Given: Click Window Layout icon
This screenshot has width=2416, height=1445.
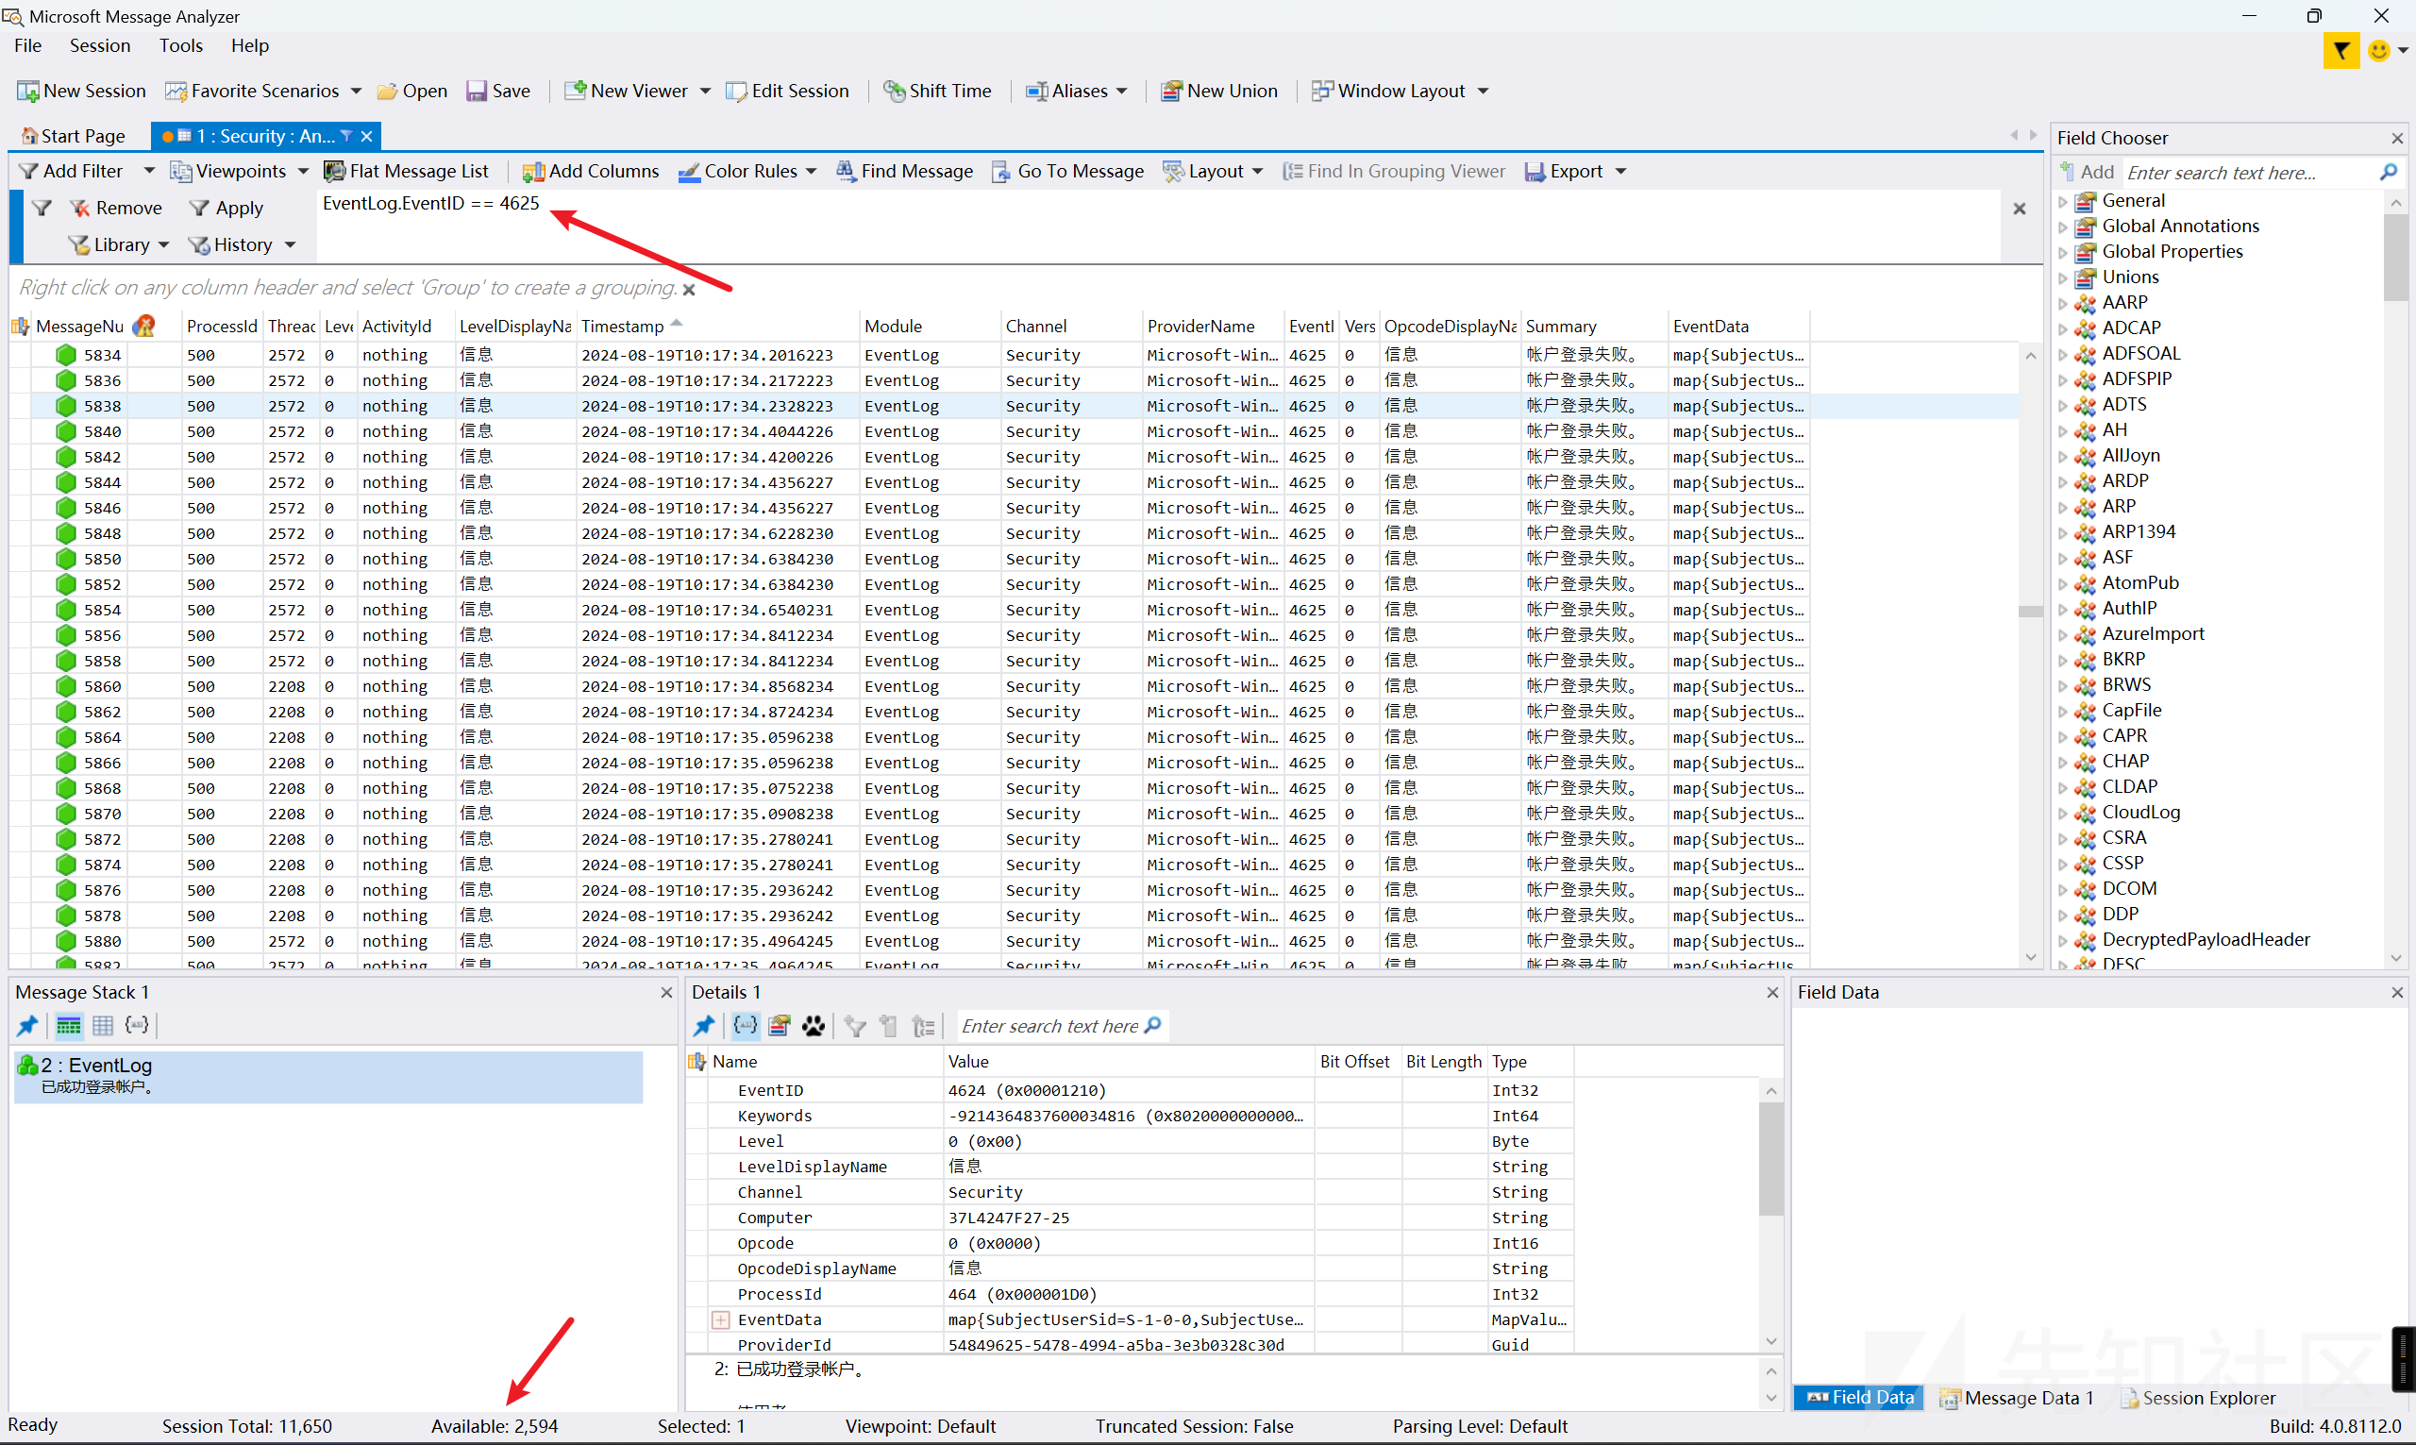Looking at the screenshot, I should 1323,91.
